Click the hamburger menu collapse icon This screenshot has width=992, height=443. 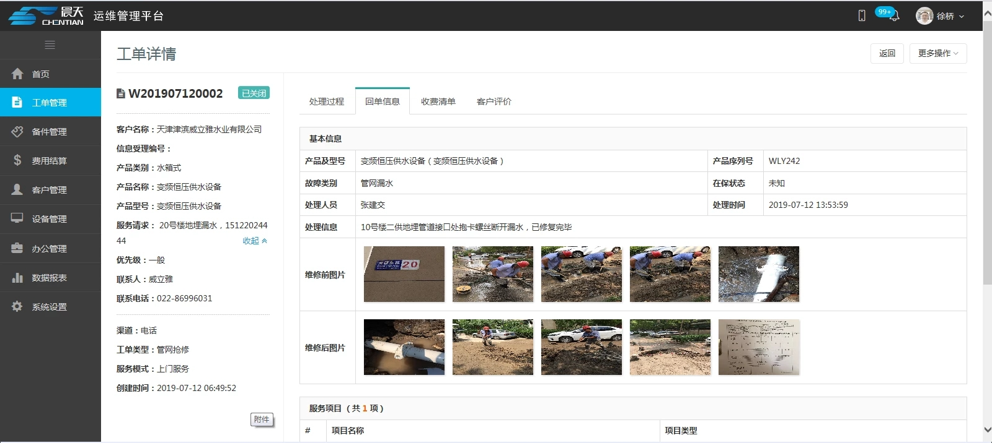click(x=50, y=45)
